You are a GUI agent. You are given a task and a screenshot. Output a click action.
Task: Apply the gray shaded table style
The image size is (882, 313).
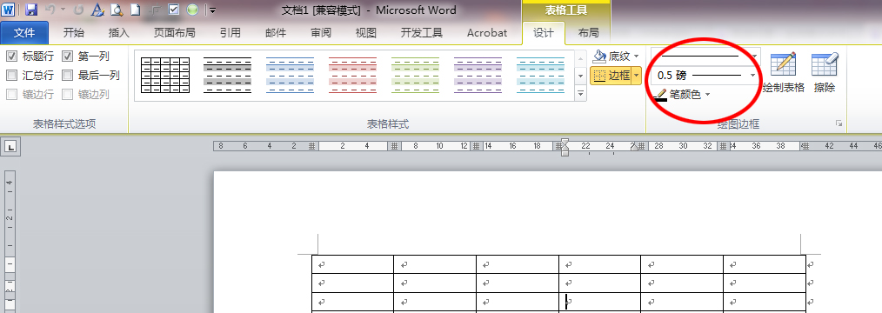point(227,75)
